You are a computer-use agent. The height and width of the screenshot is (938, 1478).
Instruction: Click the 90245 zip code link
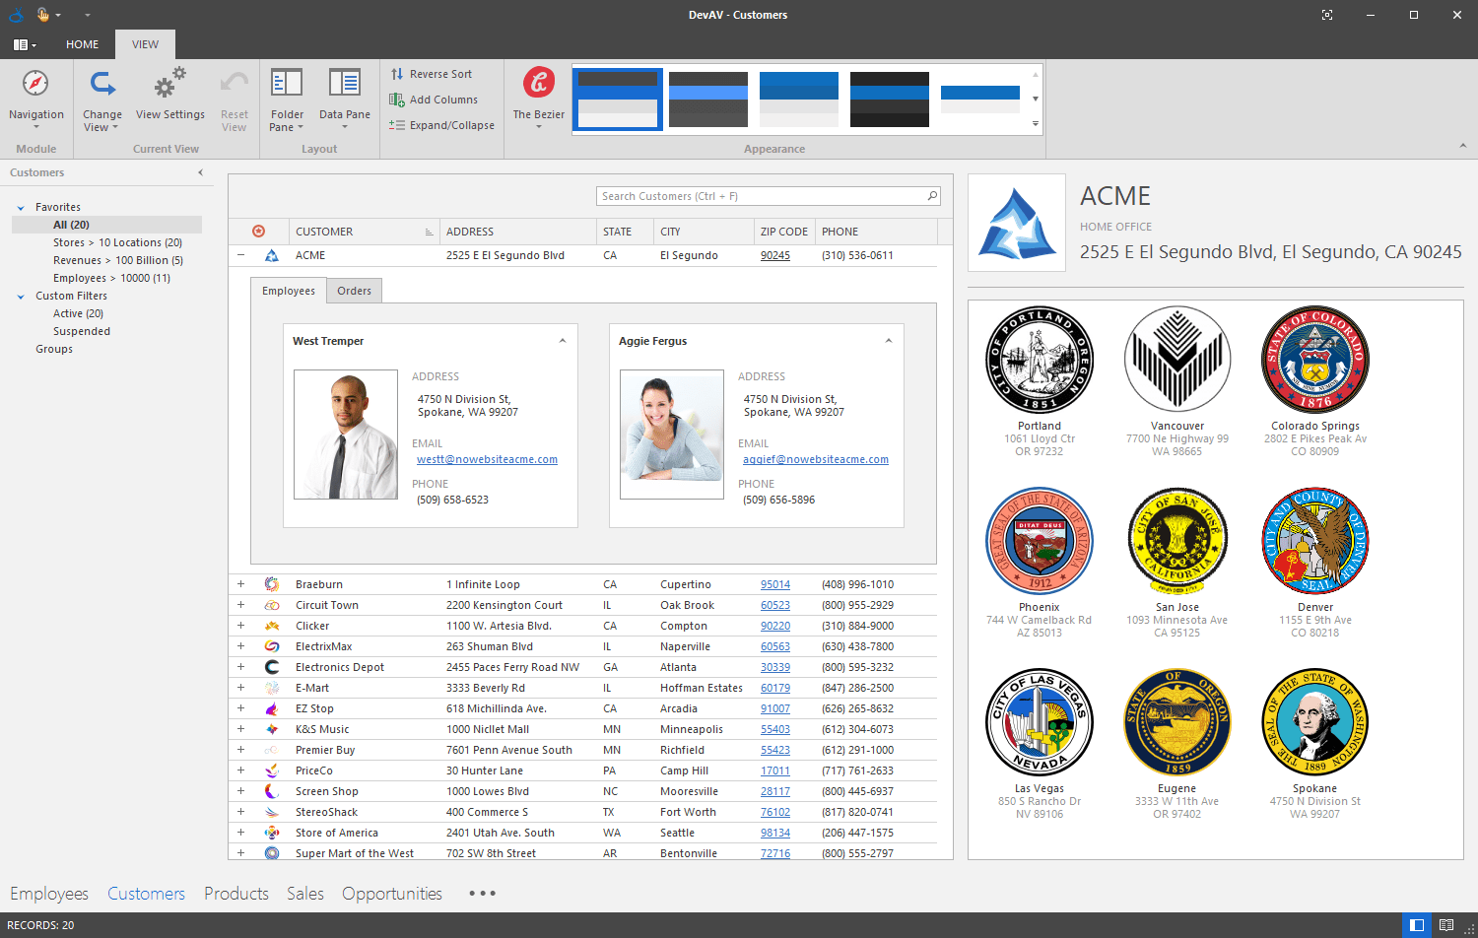pyautogui.click(x=774, y=255)
